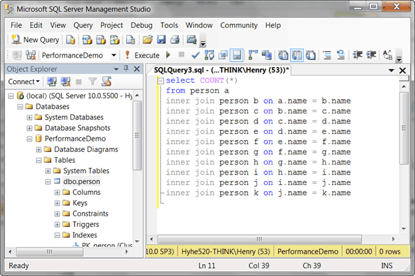Open the Connect dropdown in Object Explorer
Image resolution: width=415 pixels, height=276 pixels.
pos(24,82)
